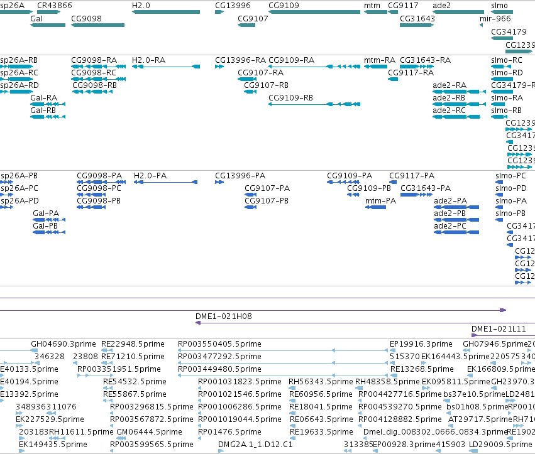
Task: Click protein CG9109-PB
Action: (353, 195)
